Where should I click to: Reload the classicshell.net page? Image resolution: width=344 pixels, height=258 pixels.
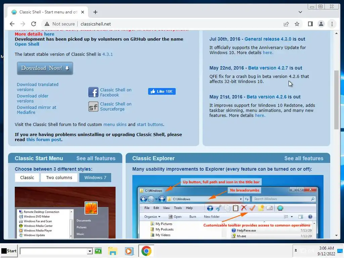click(34, 24)
